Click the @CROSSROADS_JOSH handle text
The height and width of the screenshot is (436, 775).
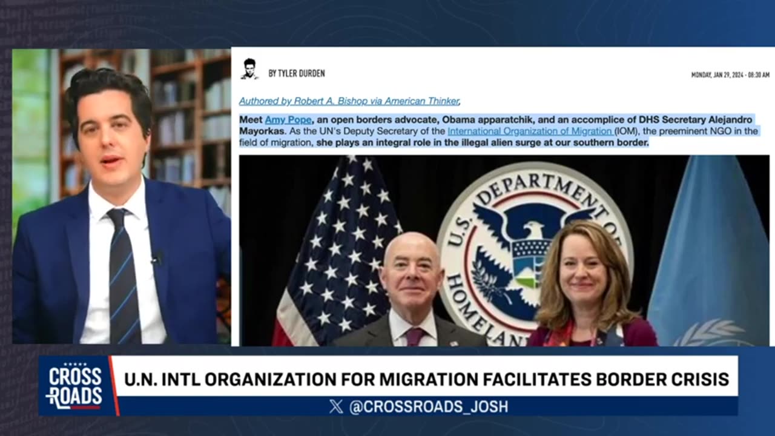pos(428,406)
